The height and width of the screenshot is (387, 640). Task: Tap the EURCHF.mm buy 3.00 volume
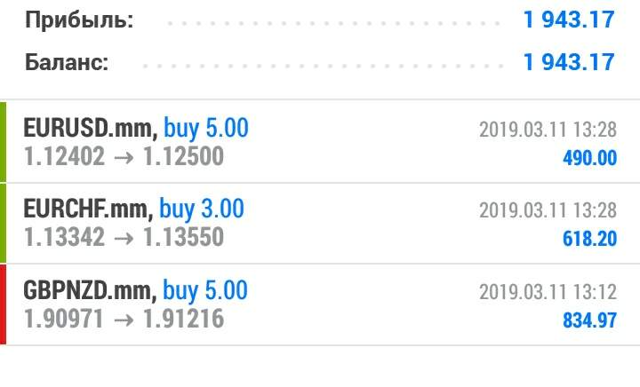(x=201, y=209)
